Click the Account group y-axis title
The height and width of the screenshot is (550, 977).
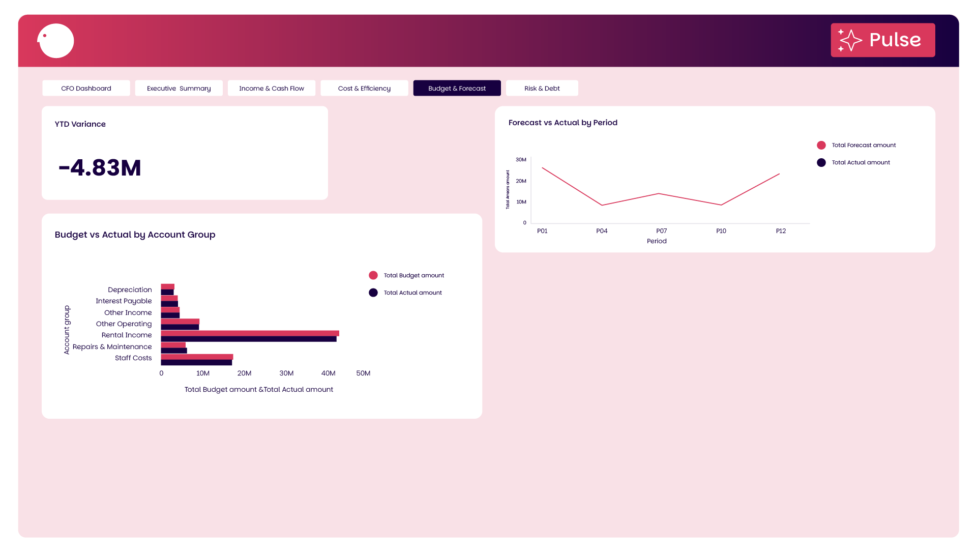click(x=67, y=330)
